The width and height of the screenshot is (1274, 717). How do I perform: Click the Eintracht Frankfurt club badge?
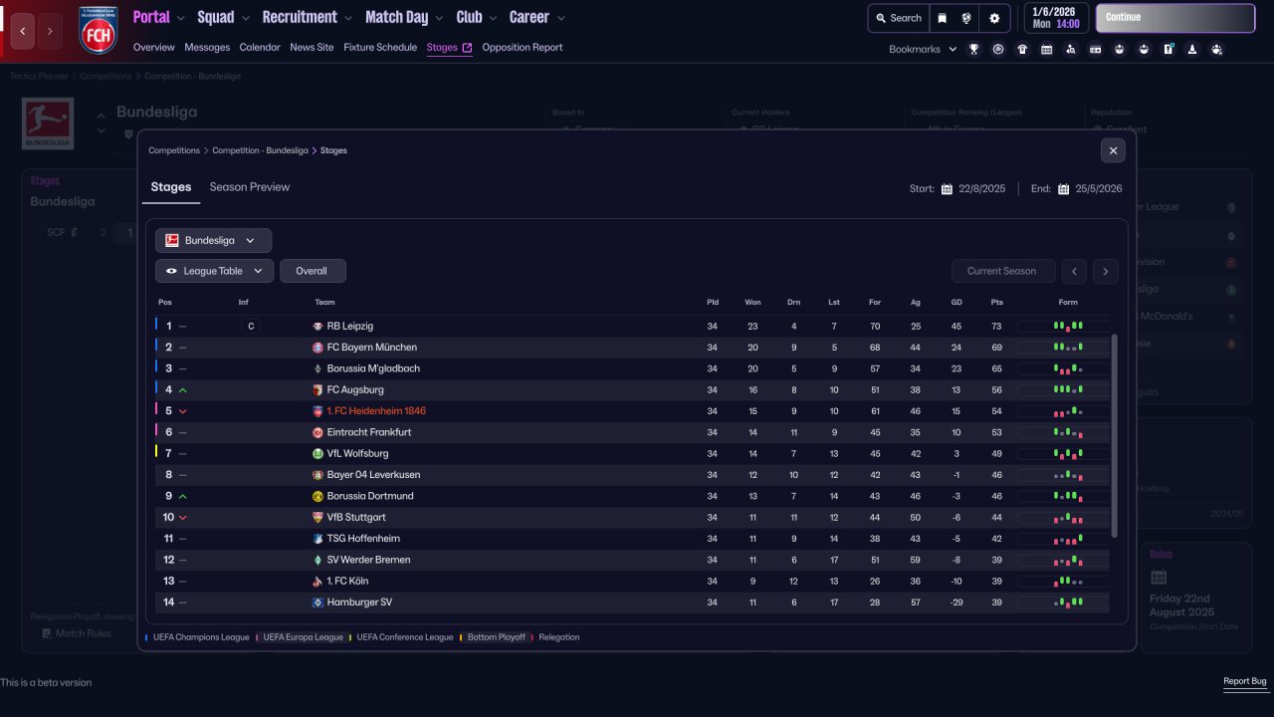click(x=318, y=432)
